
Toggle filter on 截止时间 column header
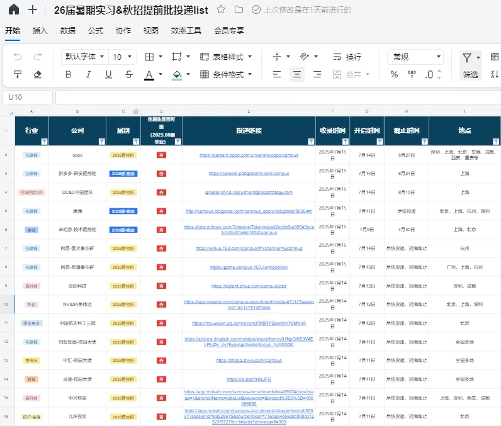(425, 142)
